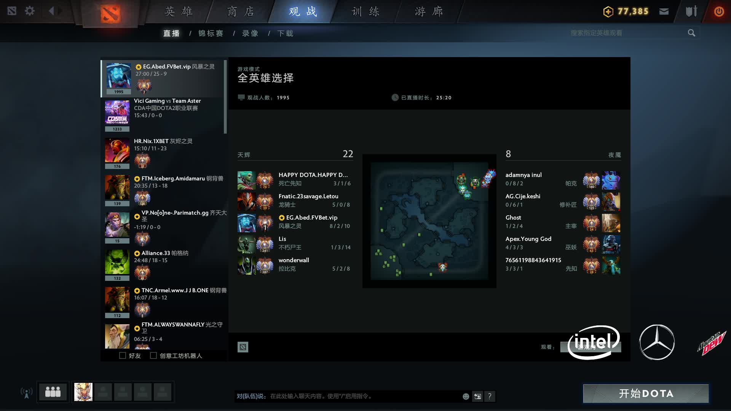This screenshot has height=411, width=731.
Task: Click the live game minimap preview
Action: [x=429, y=221]
